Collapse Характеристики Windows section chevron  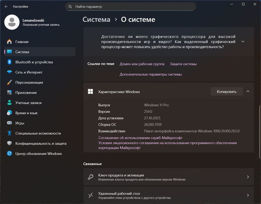coord(248,91)
